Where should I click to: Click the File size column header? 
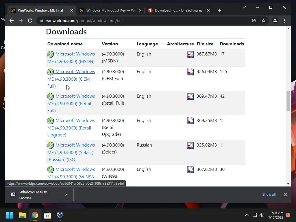(205, 44)
